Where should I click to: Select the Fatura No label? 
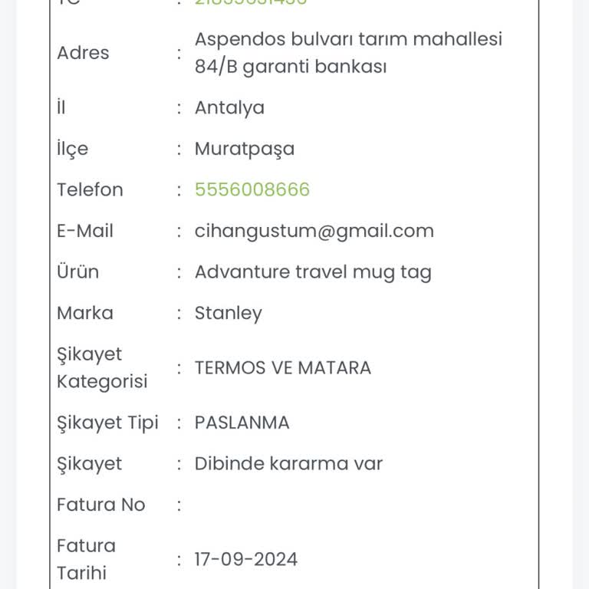click(100, 505)
